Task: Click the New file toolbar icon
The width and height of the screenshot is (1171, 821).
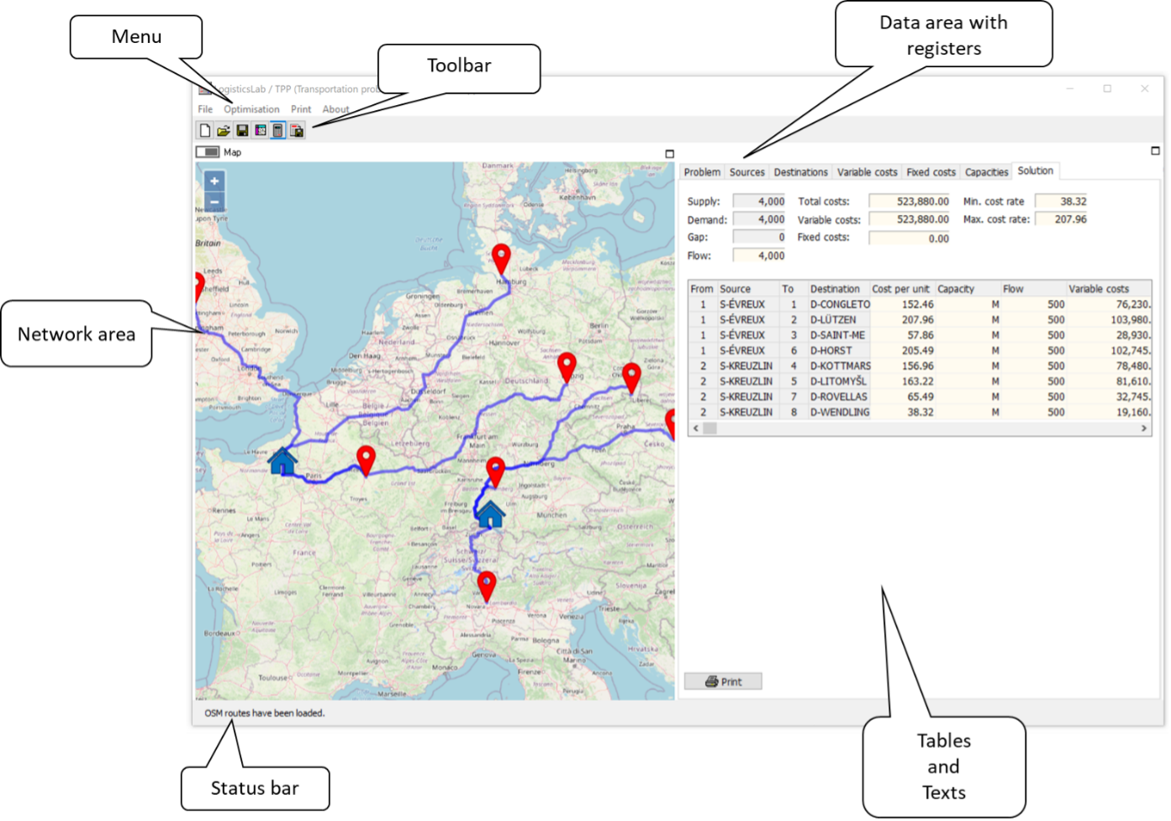Action: pyautogui.click(x=204, y=130)
